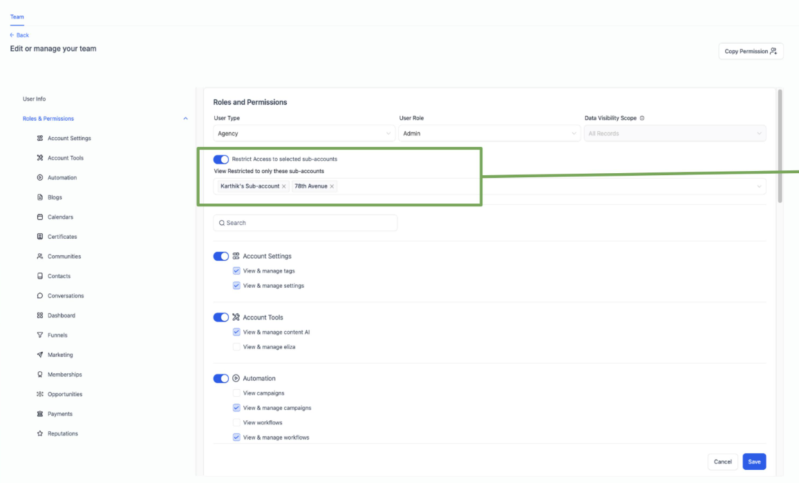
Task: Click the Account Tools section heading icon
Action: click(236, 317)
